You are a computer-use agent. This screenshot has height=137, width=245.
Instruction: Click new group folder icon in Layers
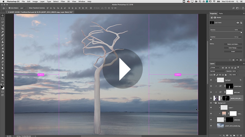(x=234, y=136)
